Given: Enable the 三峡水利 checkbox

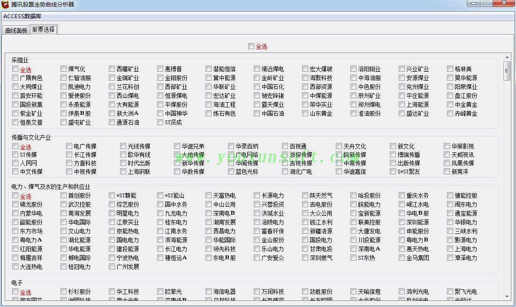Looking at the screenshot, I should (x=450, y=231).
